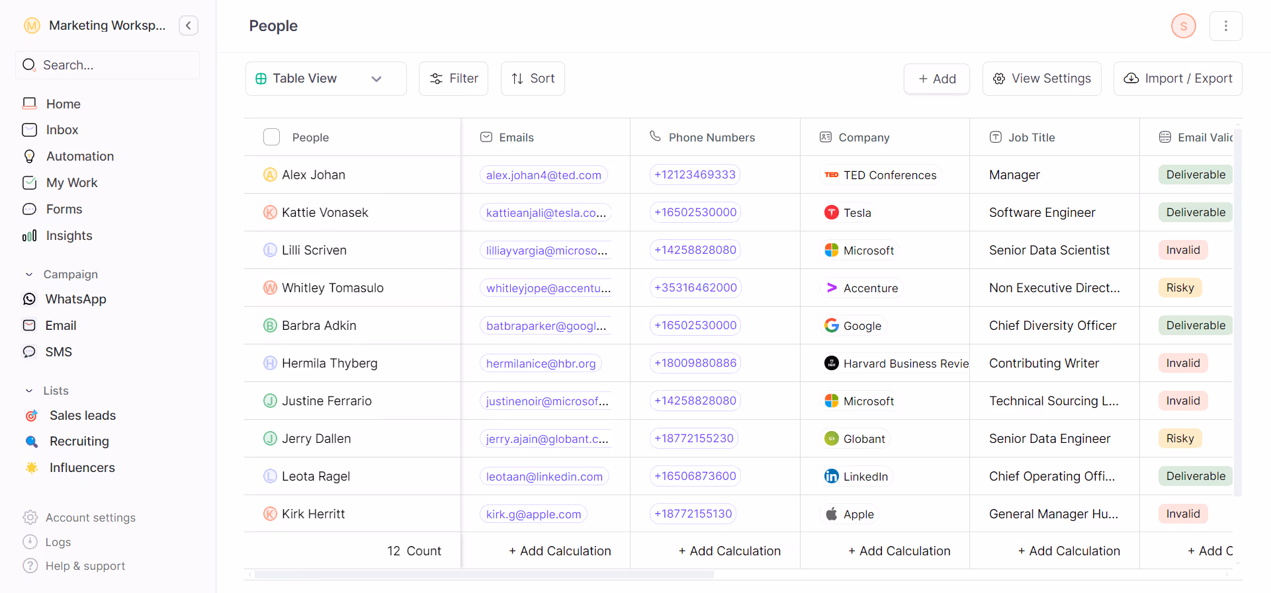
Task: Click the Company column header icon
Action: point(825,137)
